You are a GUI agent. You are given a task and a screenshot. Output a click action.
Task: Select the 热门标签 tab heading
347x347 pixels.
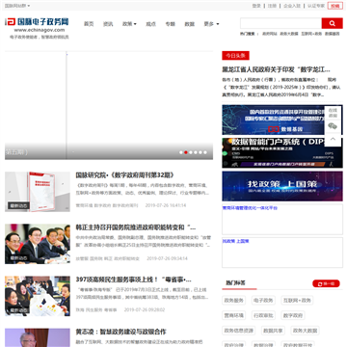(235, 283)
